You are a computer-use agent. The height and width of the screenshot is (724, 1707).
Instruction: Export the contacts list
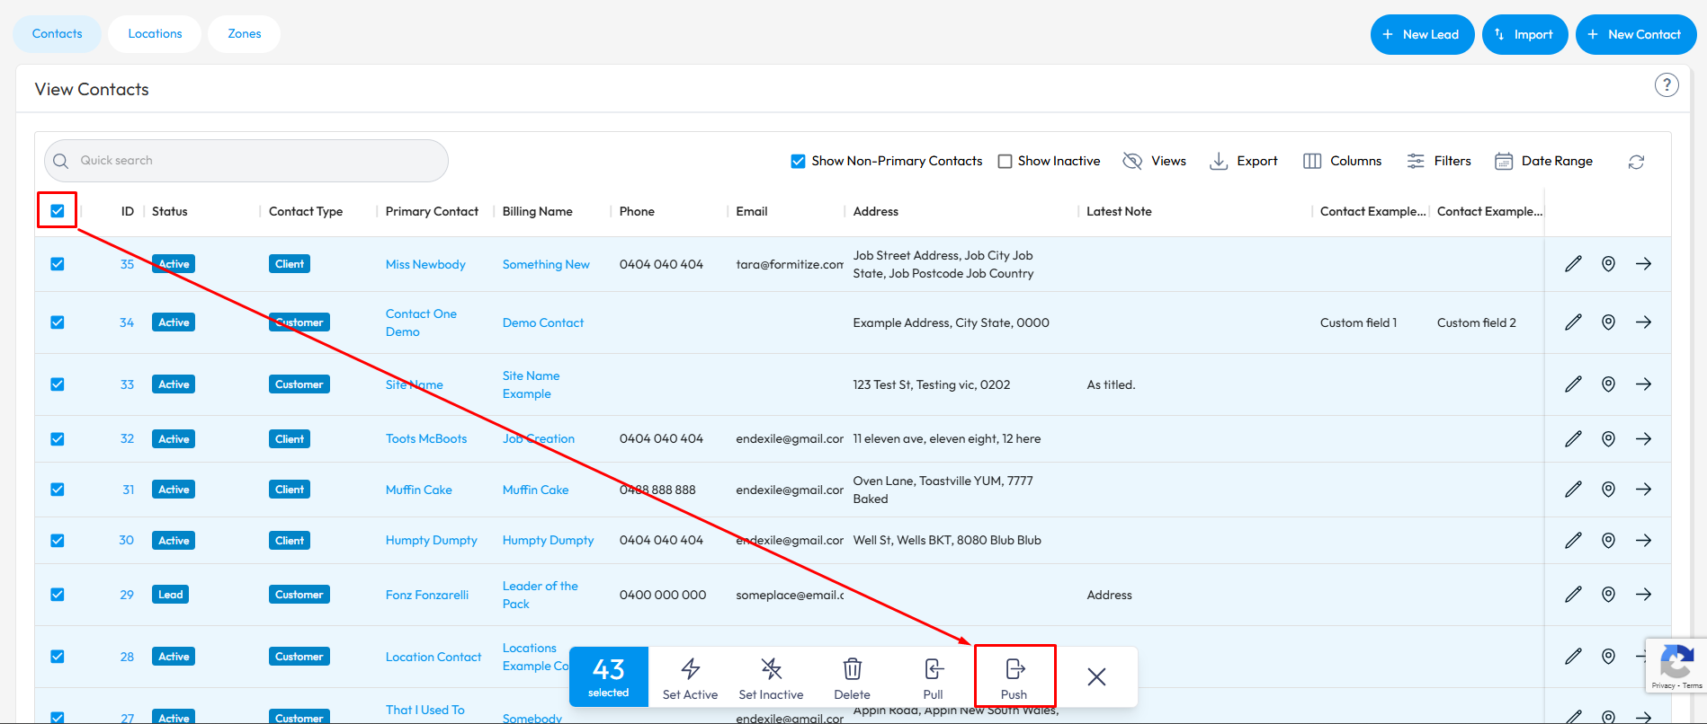tap(1243, 161)
